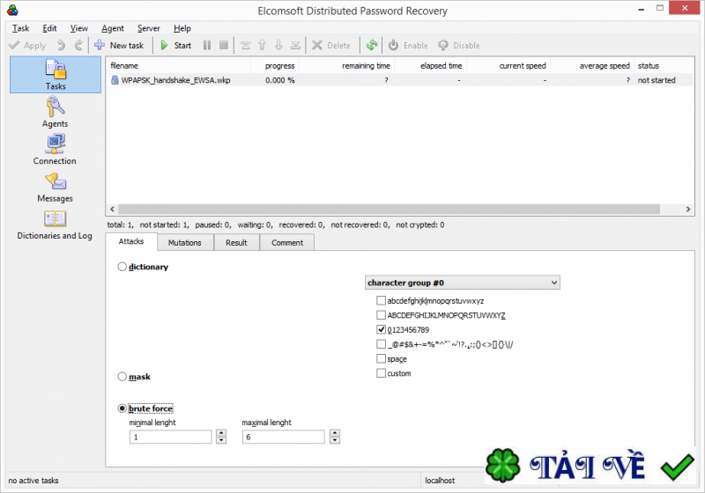This screenshot has height=493, width=705.
Task: Open the Server menu
Action: [149, 28]
